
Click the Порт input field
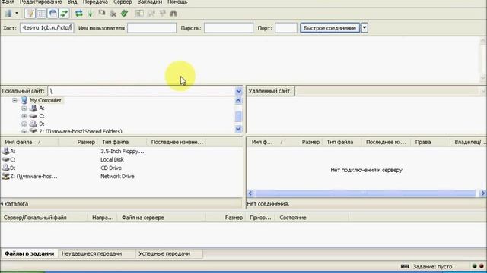click(286, 28)
